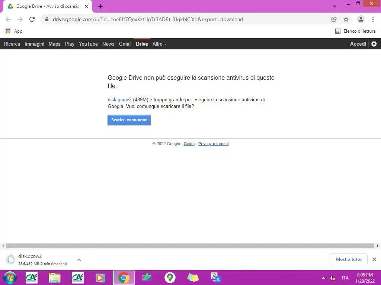Bookmark this page with the star icon
381x285 pixels.
[x=346, y=19]
